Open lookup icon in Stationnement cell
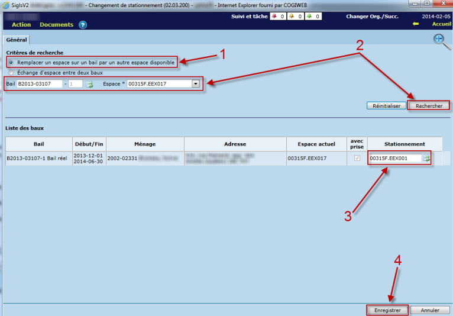The image size is (453, 316). pyautogui.click(x=426, y=158)
